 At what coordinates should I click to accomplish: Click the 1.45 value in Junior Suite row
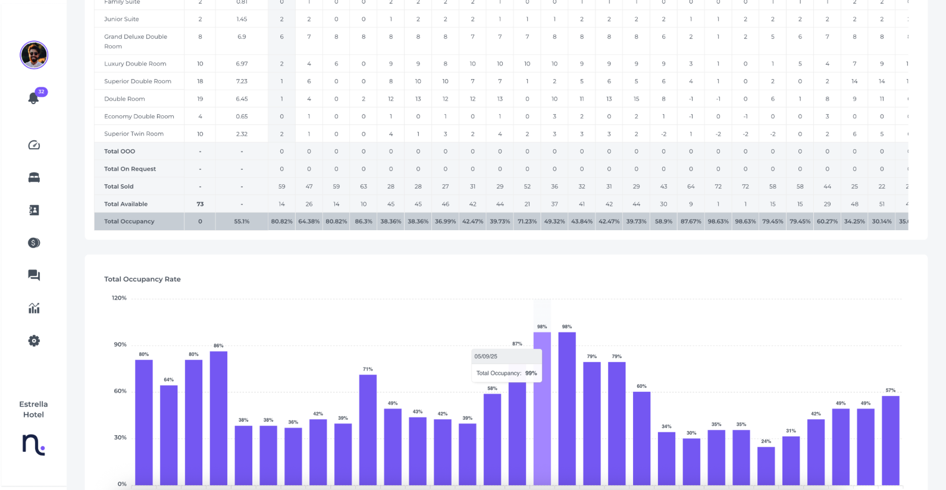(x=242, y=19)
